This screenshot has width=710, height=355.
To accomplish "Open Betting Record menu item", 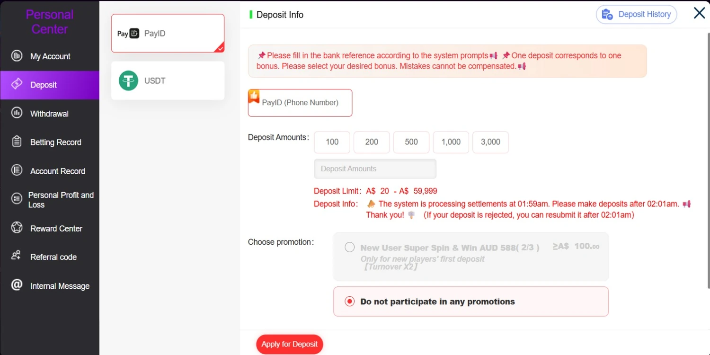I will coord(50,142).
